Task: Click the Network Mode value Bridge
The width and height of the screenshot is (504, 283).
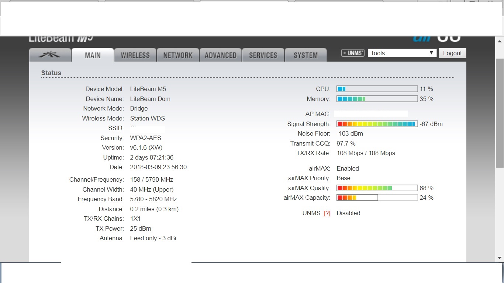Action: click(139, 108)
